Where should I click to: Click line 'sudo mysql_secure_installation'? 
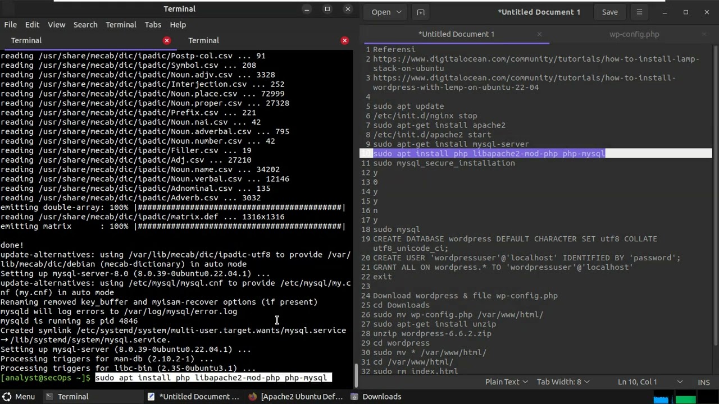[444, 163]
